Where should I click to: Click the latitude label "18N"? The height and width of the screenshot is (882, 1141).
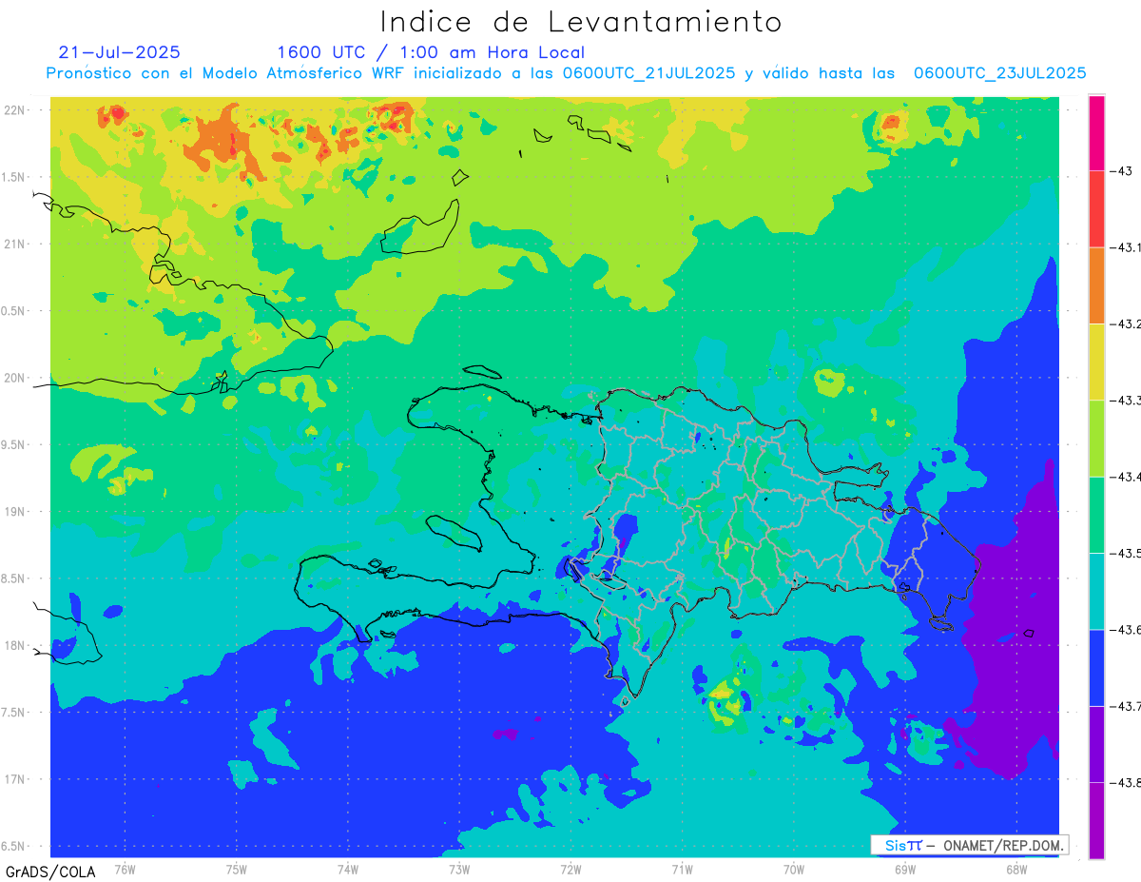[15, 645]
